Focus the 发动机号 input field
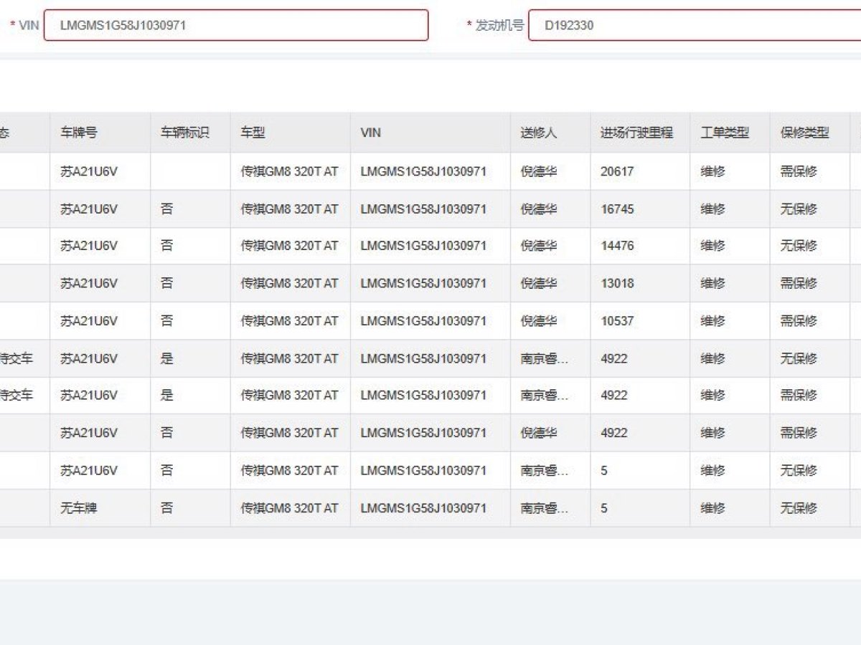Screen dimensions: 861x645 (692, 25)
